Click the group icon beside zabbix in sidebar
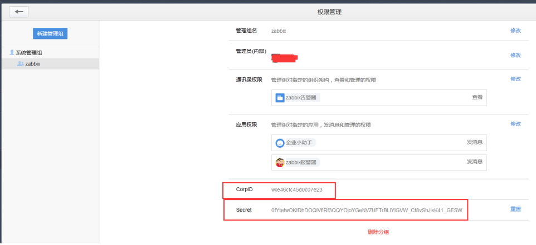The width and height of the screenshot is (536, 245). tap(21, 64)
